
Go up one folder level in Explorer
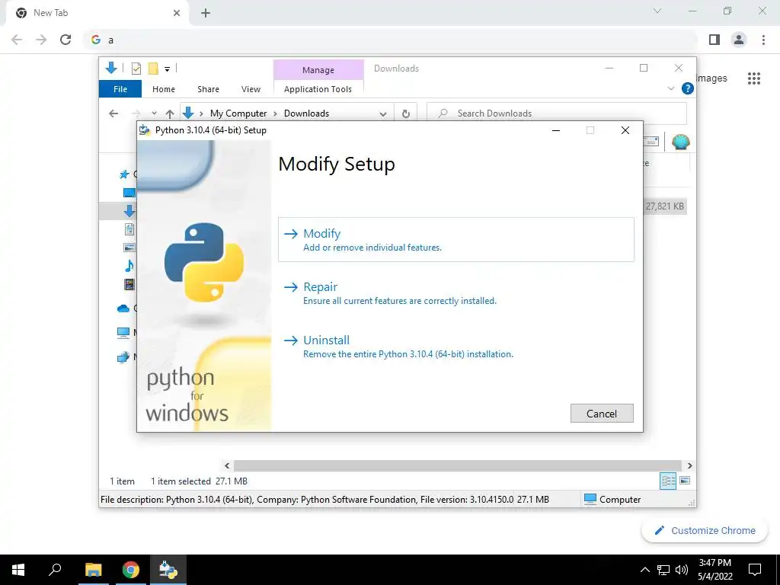pyautogui.click(x=170, y=113)
